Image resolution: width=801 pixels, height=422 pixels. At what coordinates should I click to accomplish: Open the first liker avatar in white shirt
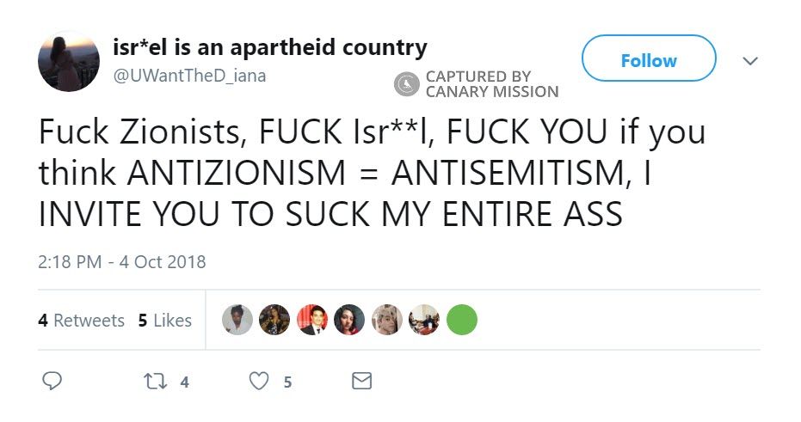[x=237, y=320]
